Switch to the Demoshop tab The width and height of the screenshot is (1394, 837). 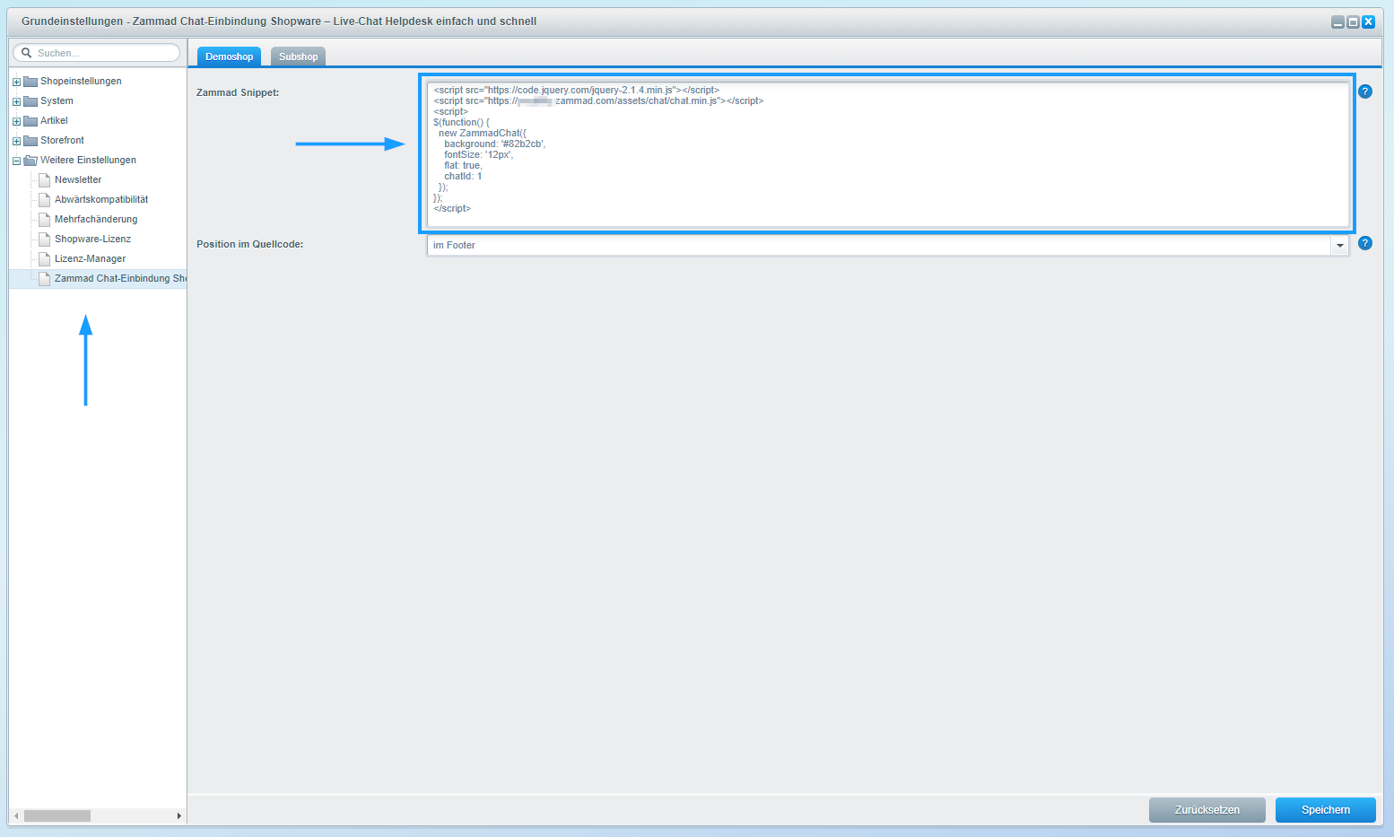[229, 57]
